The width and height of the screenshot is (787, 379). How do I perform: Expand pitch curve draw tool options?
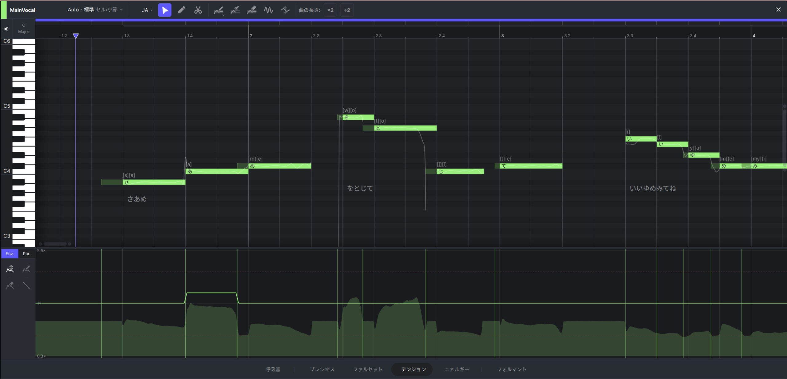223,14
